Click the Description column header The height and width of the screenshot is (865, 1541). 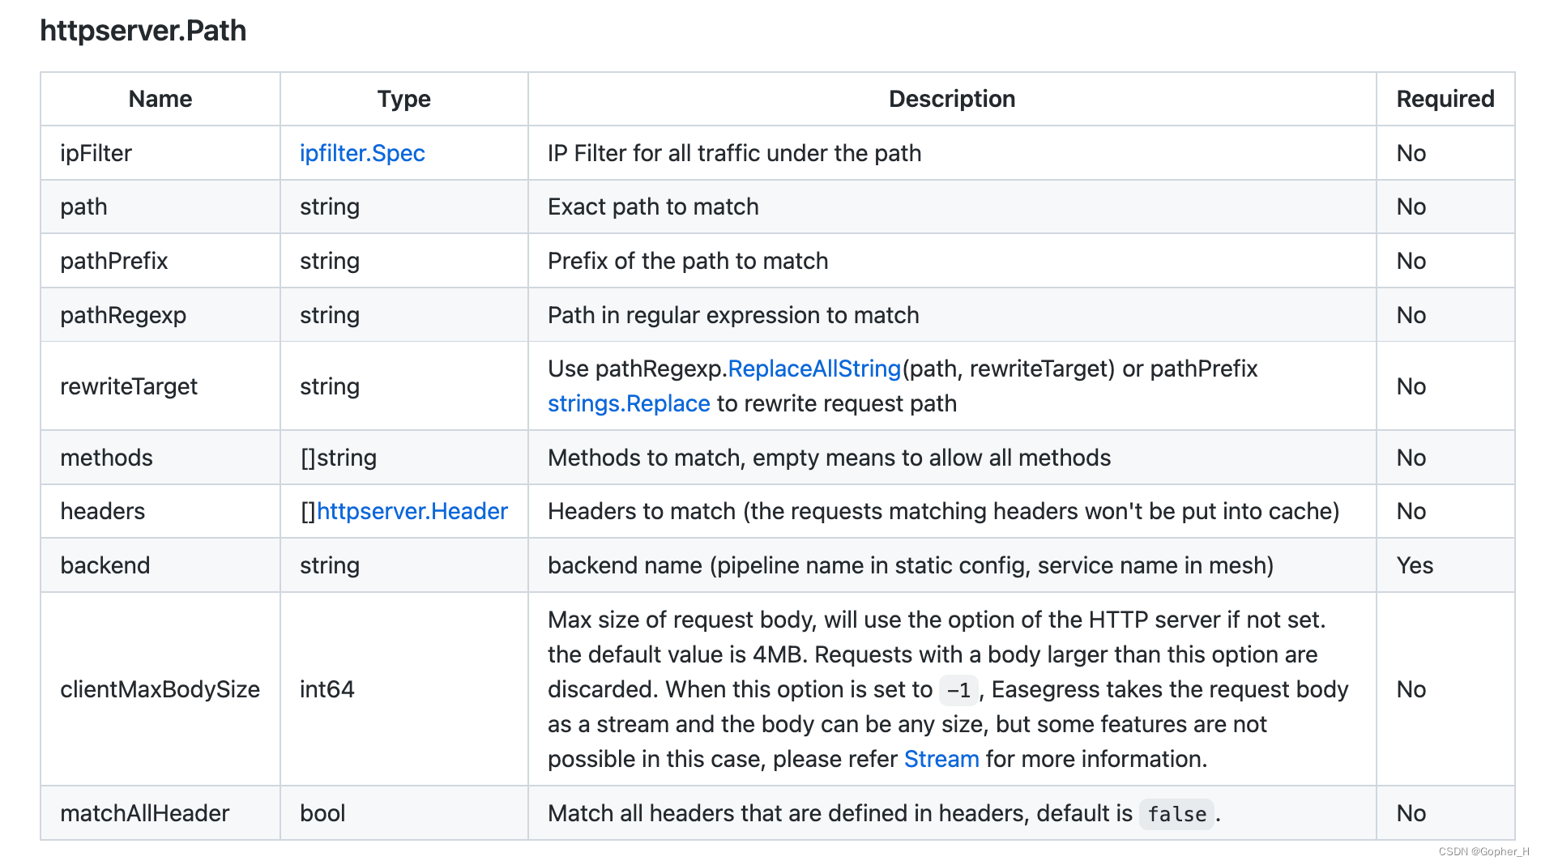(x=951, y=99)
